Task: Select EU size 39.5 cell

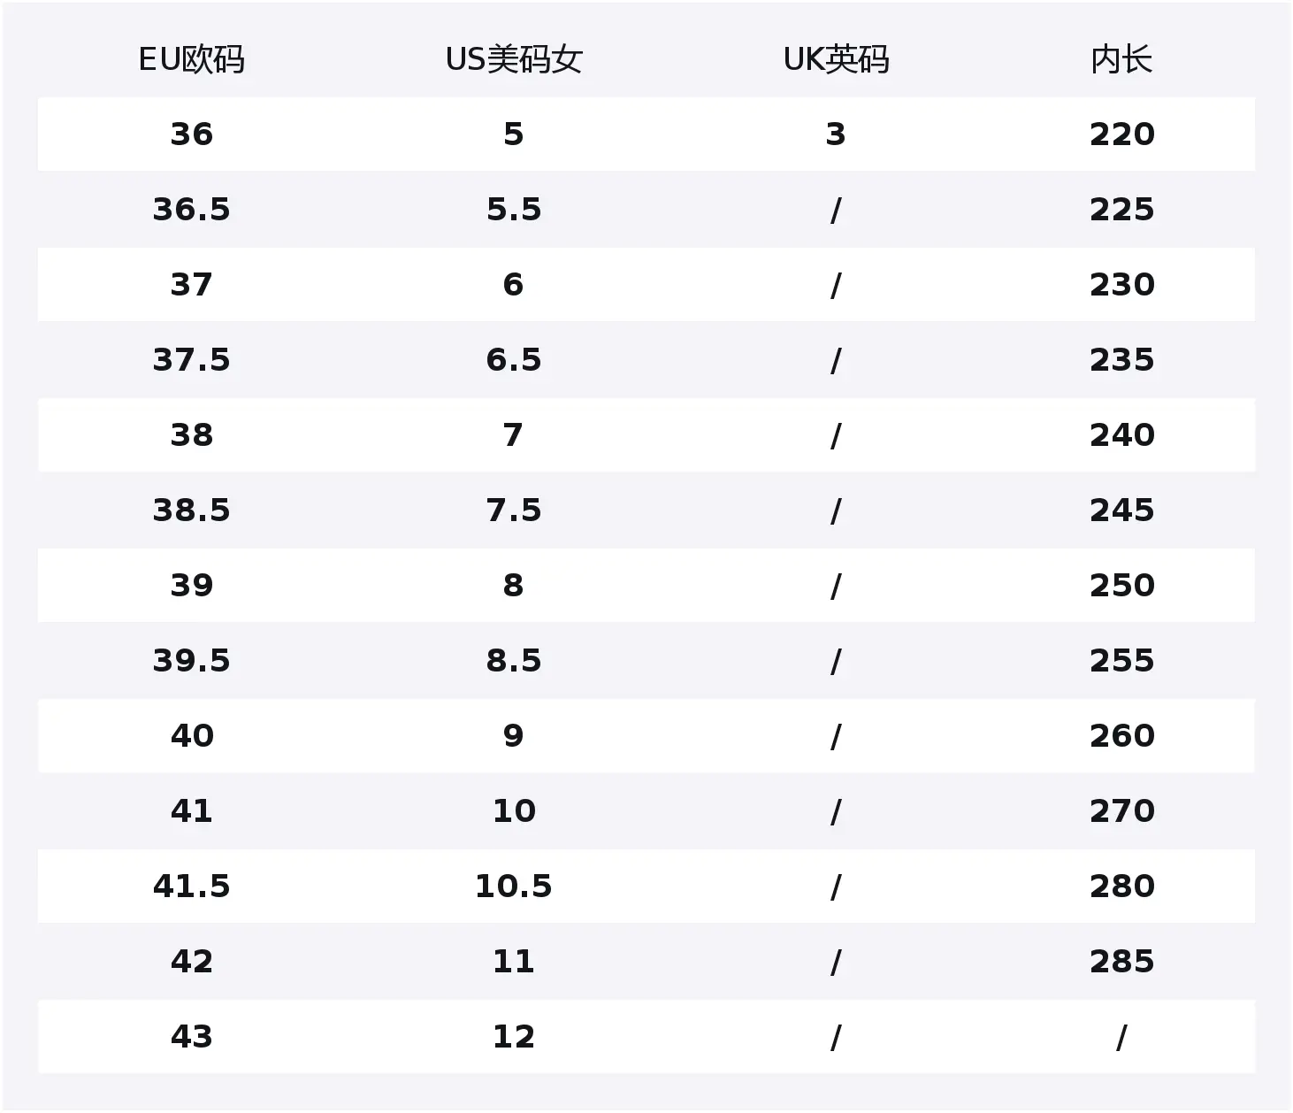Action: (x=192, y=661)
